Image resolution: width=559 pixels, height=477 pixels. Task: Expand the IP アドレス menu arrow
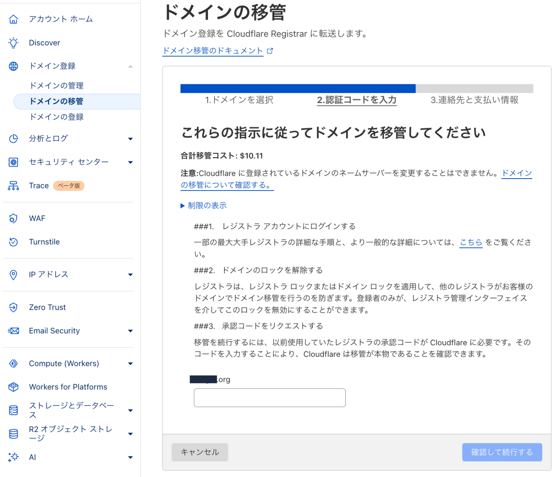[x=130, y=275]
